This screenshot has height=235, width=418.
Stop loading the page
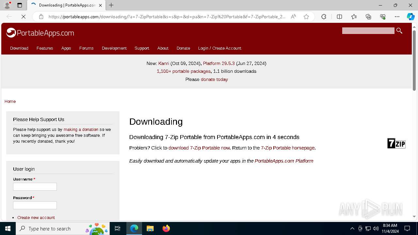coord(24,17)
